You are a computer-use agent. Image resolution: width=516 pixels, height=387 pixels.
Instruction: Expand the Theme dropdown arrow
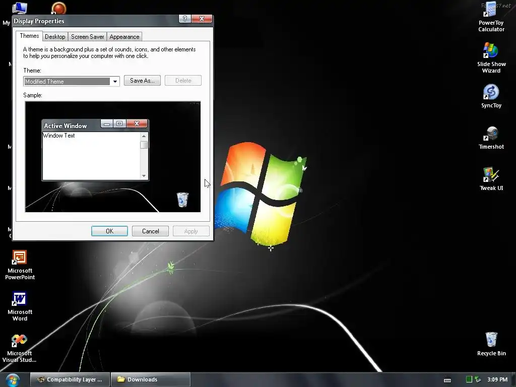click(x=115, y=81)
